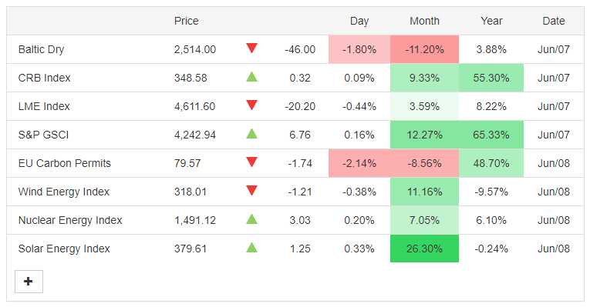Click the red -11.20% month cell
The height and width of the screenshot is (307, 590).
pyautogui.click(x=424, y=49)
